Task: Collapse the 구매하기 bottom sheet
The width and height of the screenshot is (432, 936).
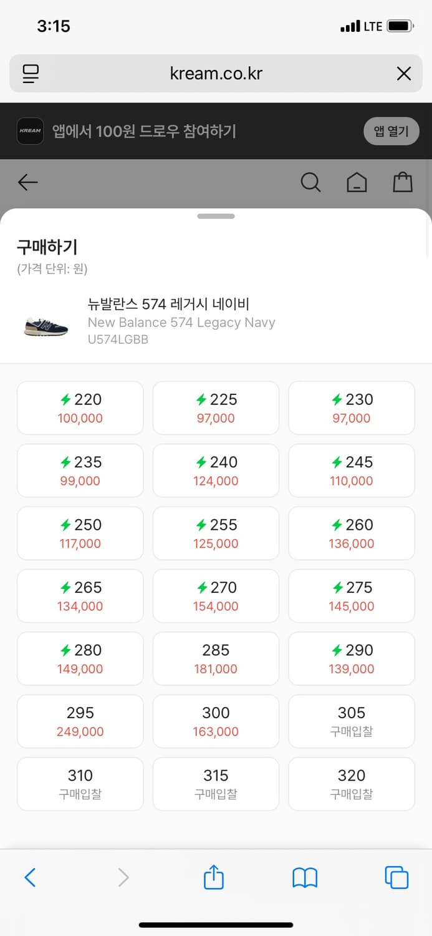Action: coord(216,216)
